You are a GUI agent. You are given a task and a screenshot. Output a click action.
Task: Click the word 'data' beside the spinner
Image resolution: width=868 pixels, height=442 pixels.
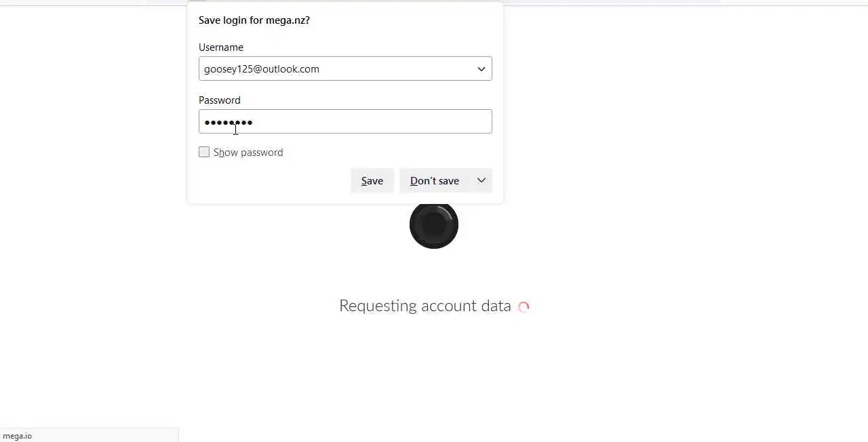(x=496, y=306)
